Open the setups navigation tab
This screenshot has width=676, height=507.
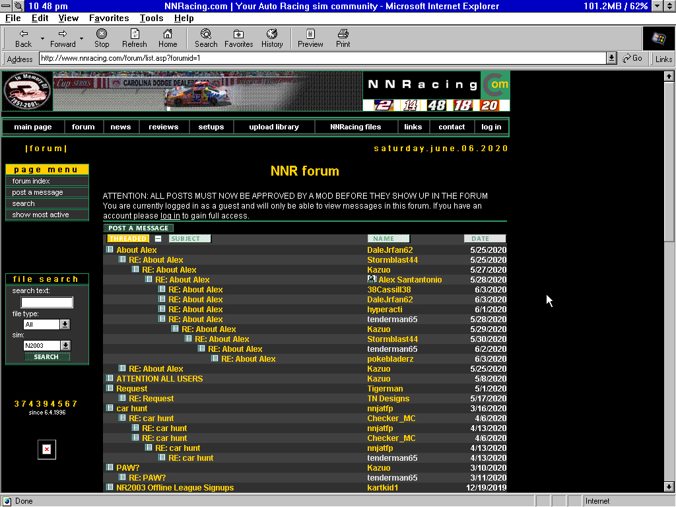coord(211,127)
